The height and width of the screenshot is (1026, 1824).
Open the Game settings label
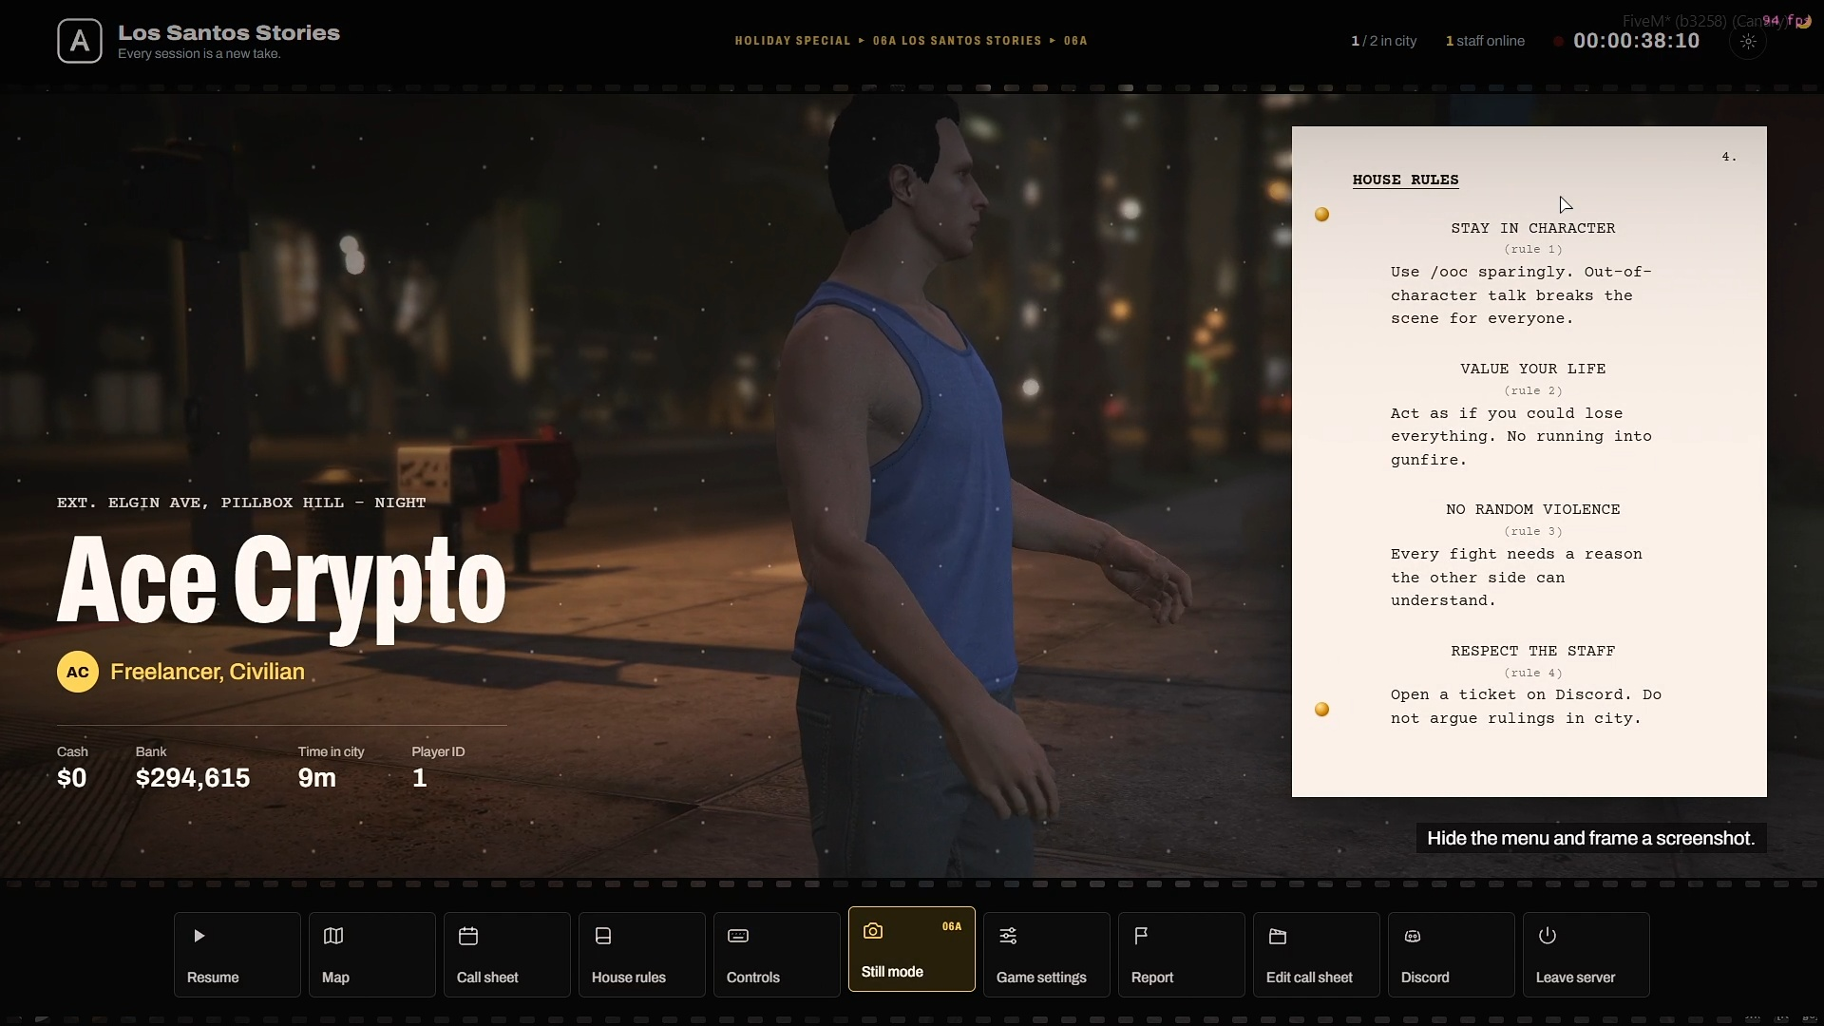tap(1041, 978)
